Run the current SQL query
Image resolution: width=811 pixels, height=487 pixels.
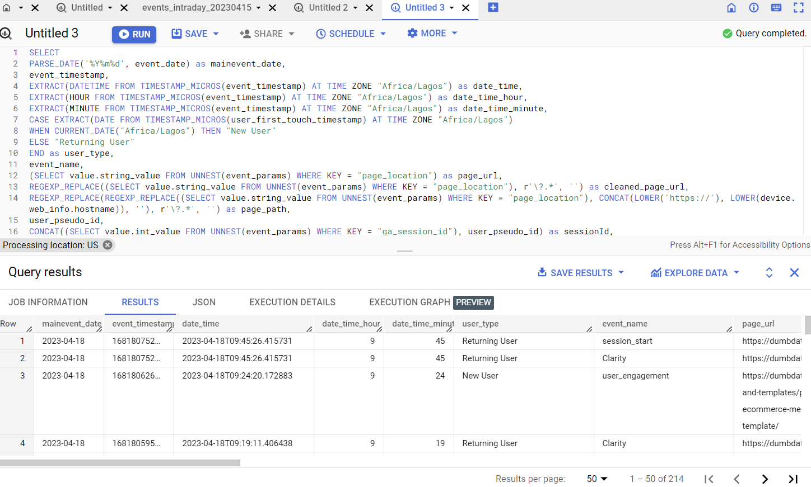[134, 34]
